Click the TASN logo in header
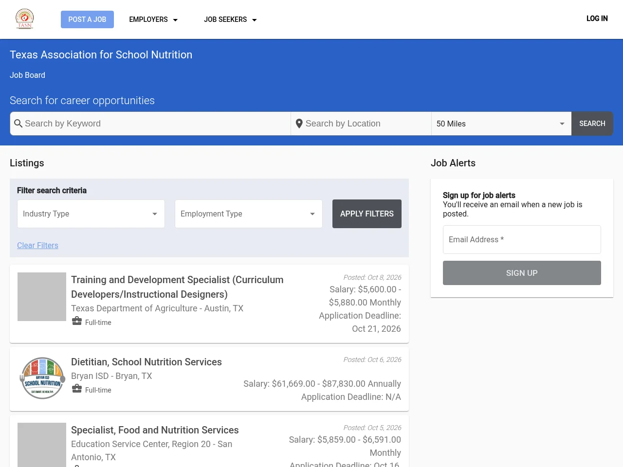The image size is (623, 467). (24, 19)
